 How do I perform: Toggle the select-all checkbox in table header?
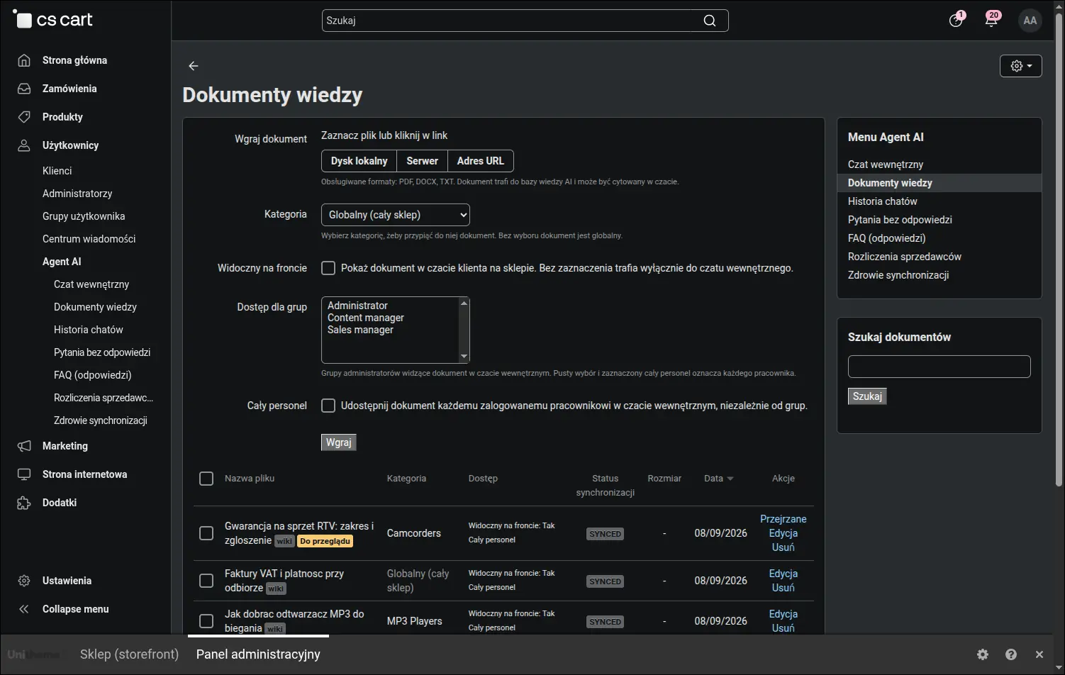(206, 479)
